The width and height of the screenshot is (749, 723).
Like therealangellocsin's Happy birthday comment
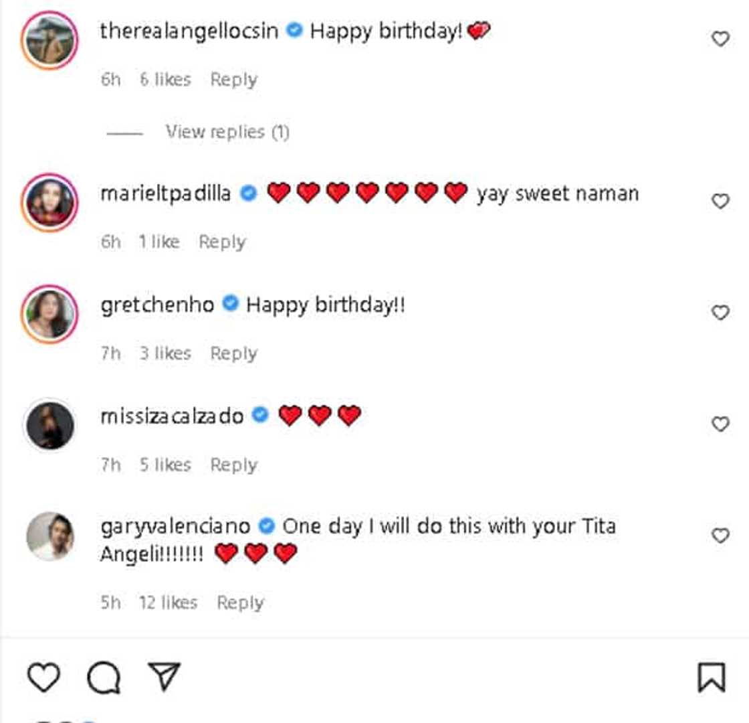(720, 39)
